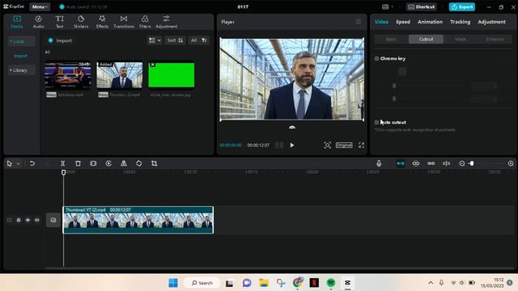
Task: Expand the Library section in the sidebar
Action: [22, 70]
